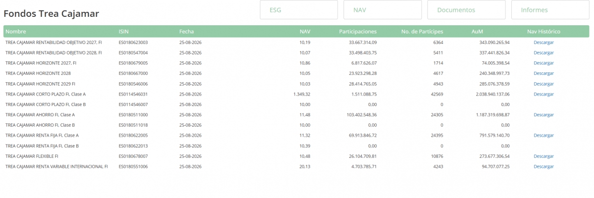Select TREA CAJAMAR FLEXIBLE FI name
The image size is (594, 198).
[32, 156]
